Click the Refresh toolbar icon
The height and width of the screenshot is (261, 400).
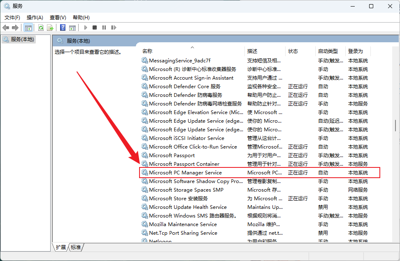click(41, 27)
